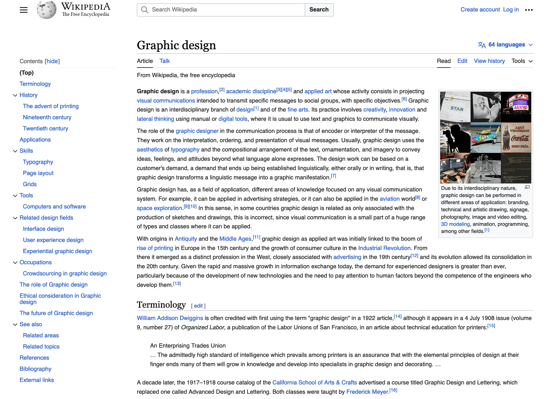Open the graphic design collage thumbnail
The width and height of the screenshot is (547, 399).
click(485, 137)
